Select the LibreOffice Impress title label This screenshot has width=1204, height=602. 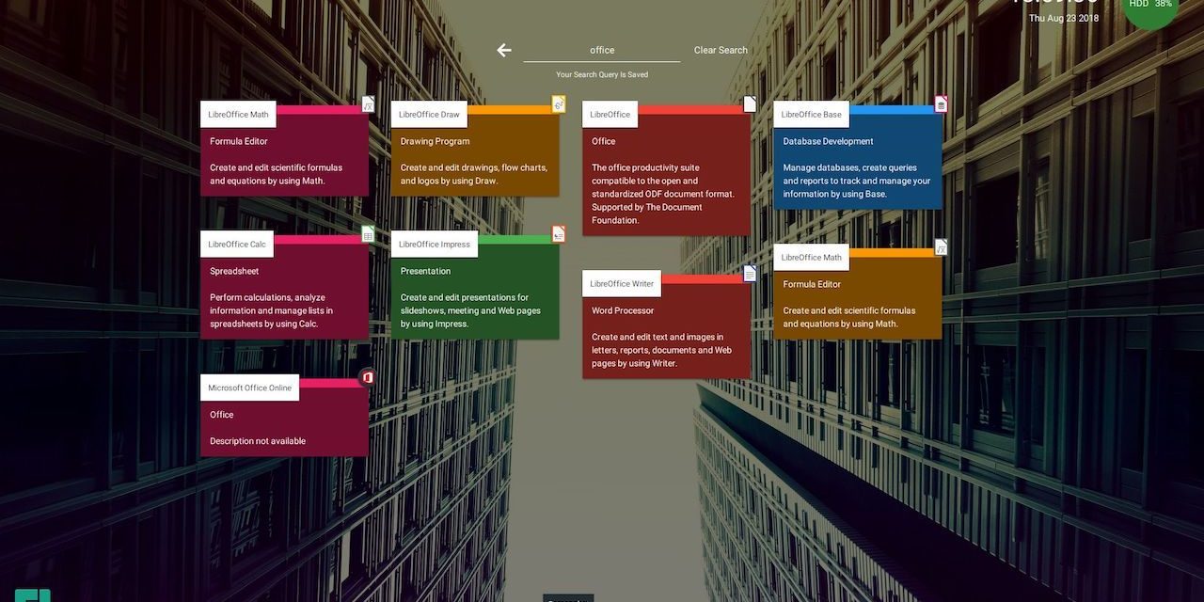coord(434,244)
